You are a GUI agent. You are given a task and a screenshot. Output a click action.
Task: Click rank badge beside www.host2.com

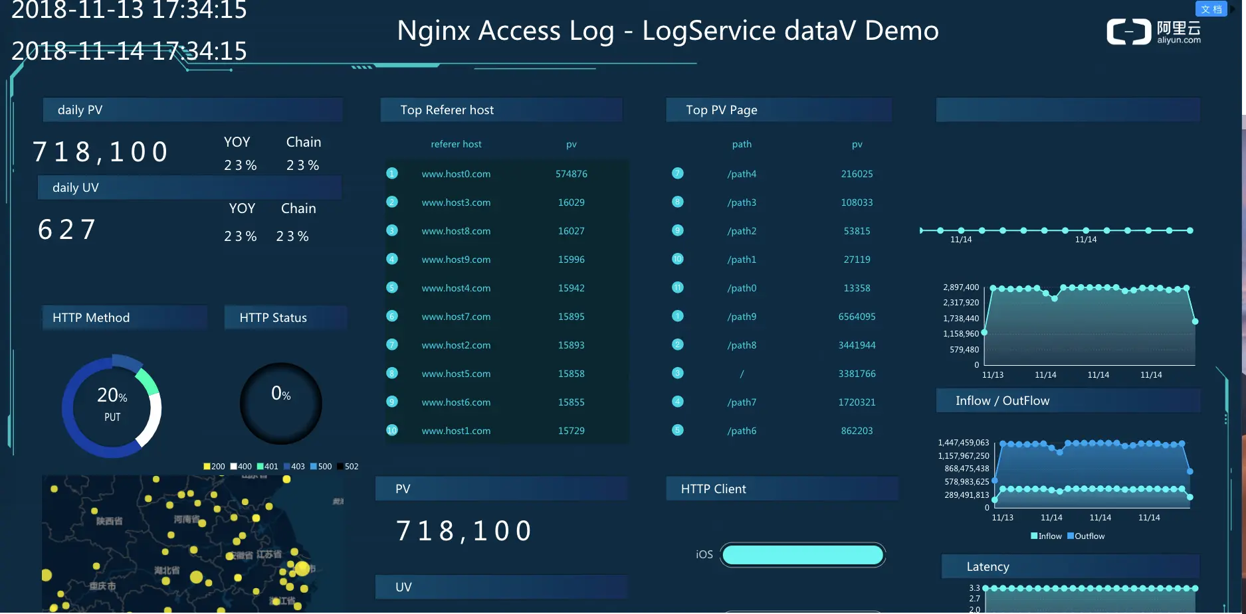(x=392, y=345)
